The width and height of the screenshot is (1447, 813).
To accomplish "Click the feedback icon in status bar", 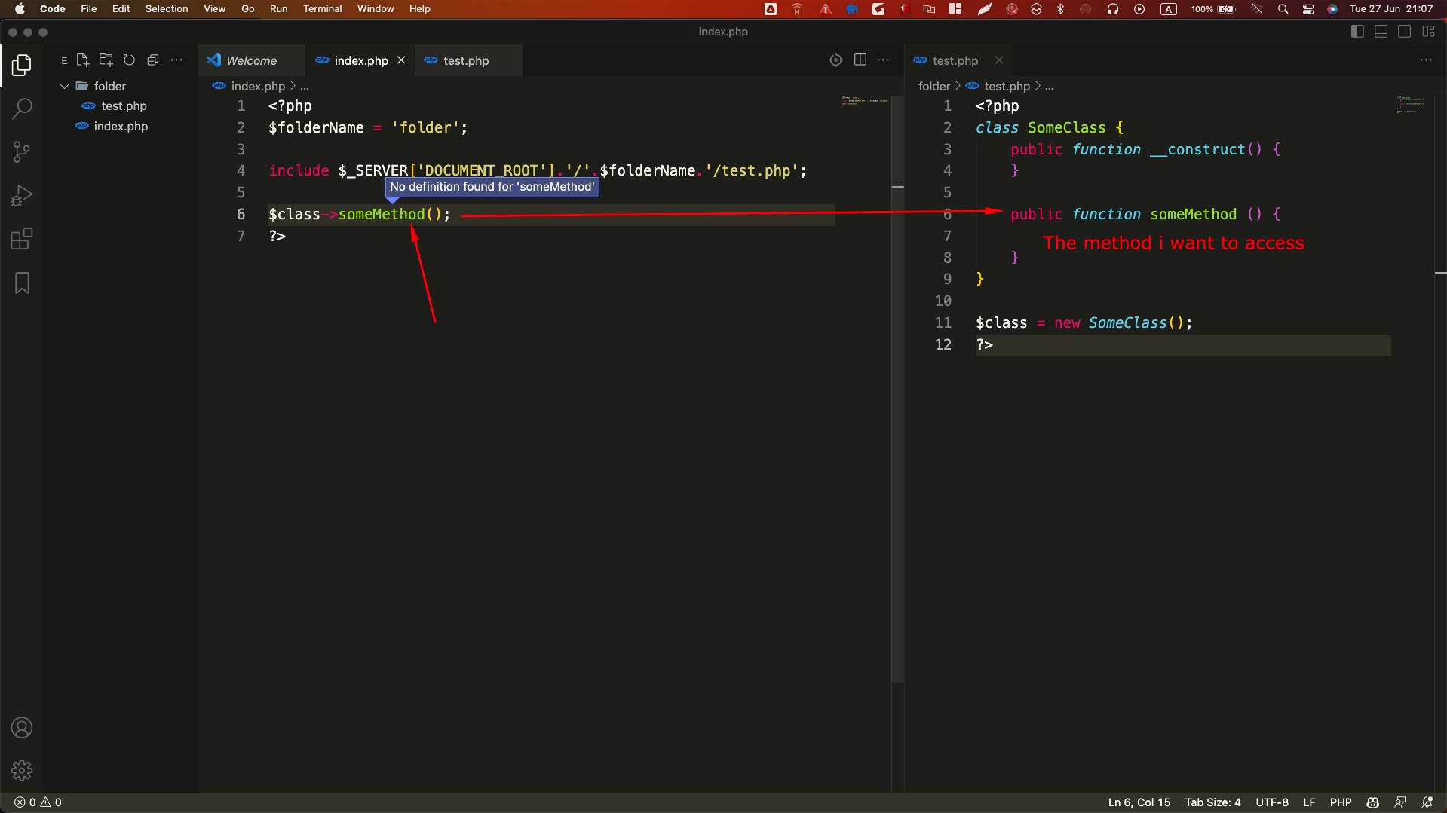I will click(1400, 802).
